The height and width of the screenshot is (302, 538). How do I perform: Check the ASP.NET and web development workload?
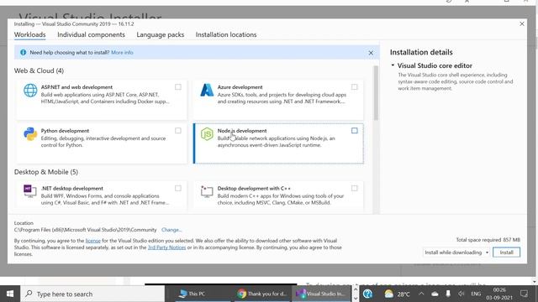pyautogui.click(x=178, y=87)
